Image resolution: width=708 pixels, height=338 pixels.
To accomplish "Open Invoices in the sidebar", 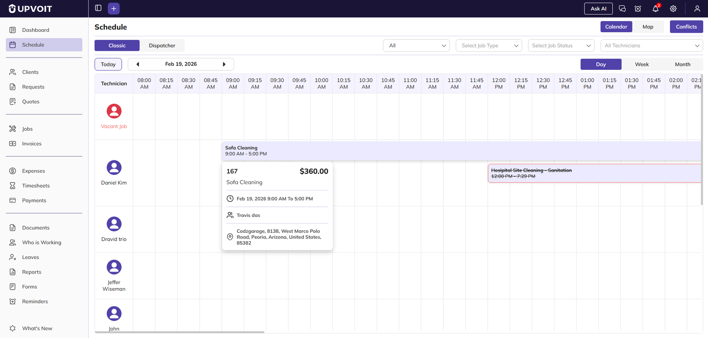I will [44, 144].
